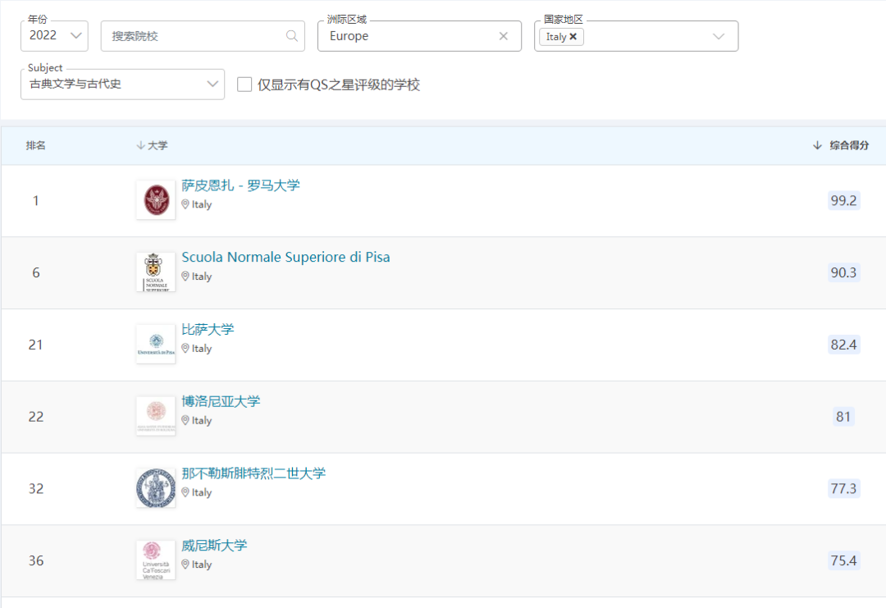Open the University of Pisa link
This screenshot has height=608, width=886.
(x=208, y=329)
